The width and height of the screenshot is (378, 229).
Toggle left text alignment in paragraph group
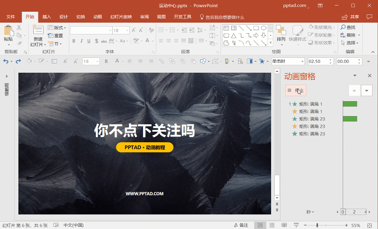pyautogui.click(x=161, y=41)
